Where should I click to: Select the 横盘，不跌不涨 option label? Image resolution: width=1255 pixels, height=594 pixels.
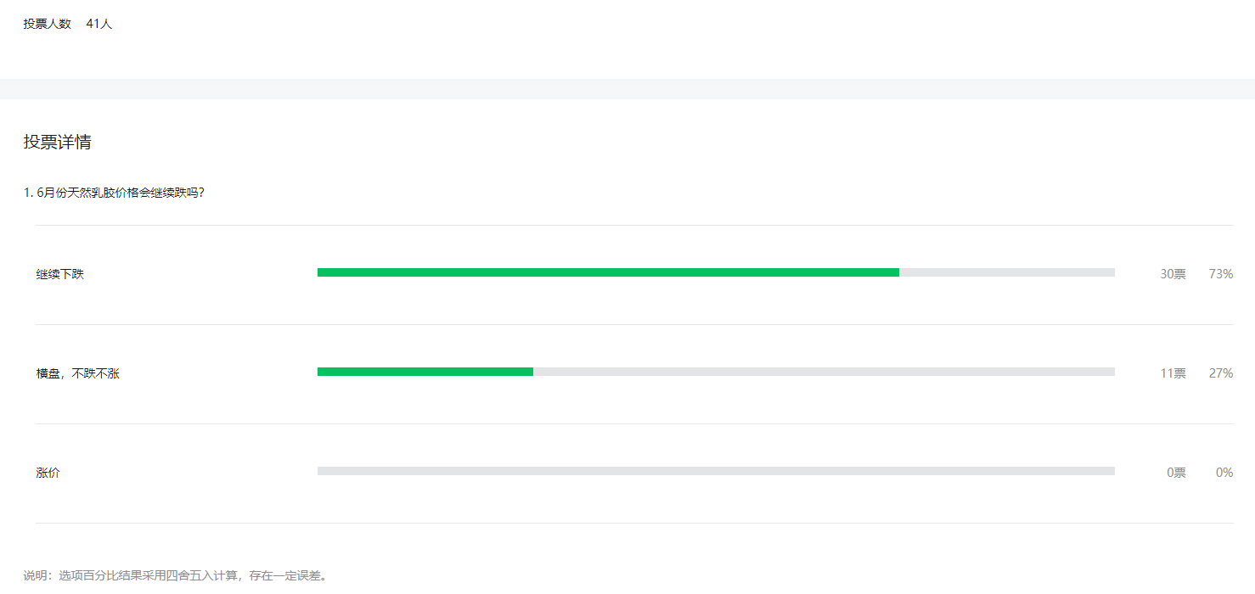click(77, 373)
